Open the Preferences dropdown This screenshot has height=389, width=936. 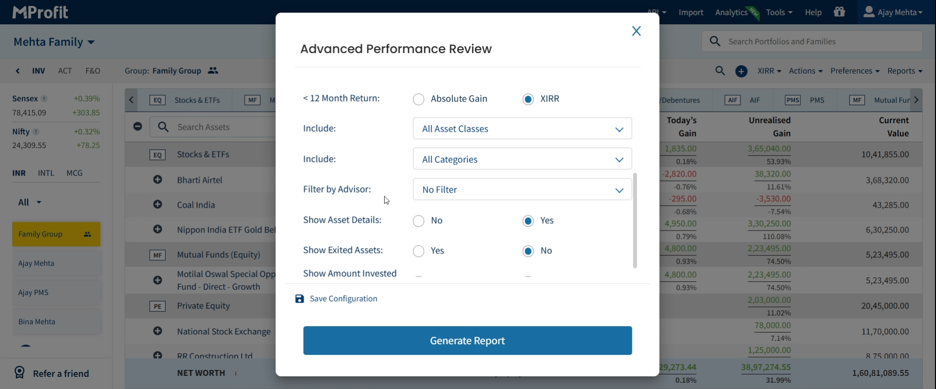coord(855,71)
